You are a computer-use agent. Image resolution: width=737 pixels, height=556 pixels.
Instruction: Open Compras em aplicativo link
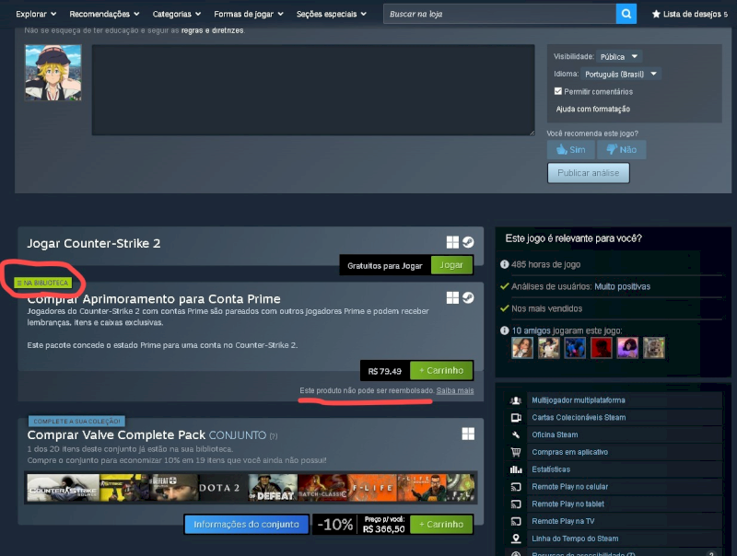click(x=569, y=452)
